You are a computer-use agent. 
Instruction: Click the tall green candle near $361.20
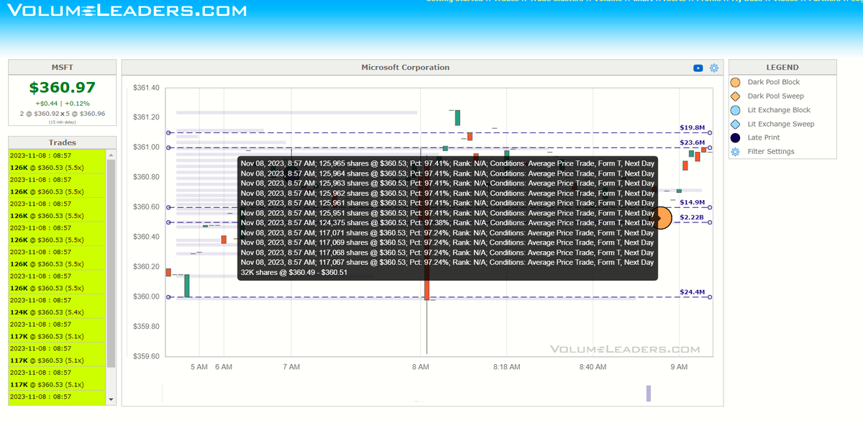[x=457, y=117]
